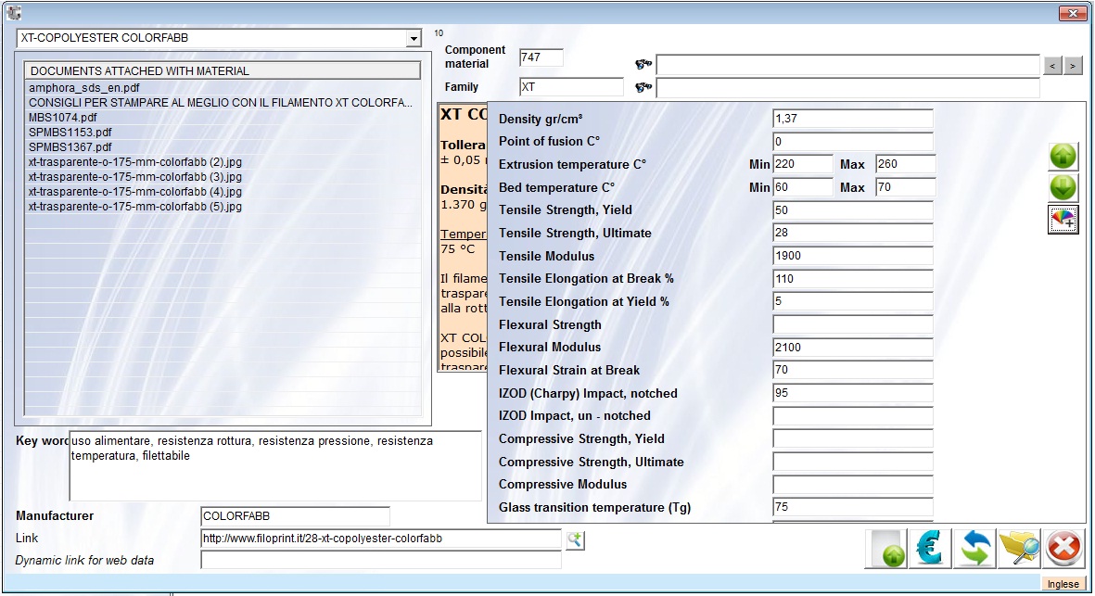Close the window with red X
This screenshot has width=1095, height=596.
[x=1072, y=13]
